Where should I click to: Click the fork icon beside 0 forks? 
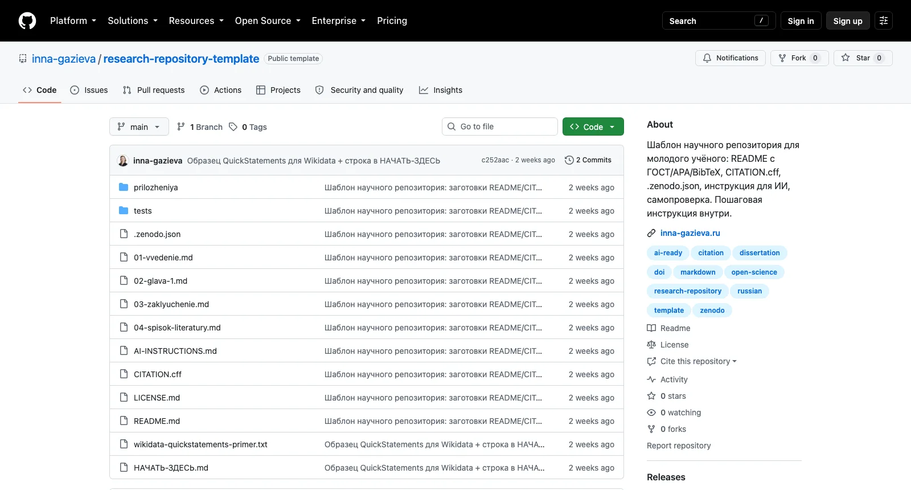[x=651, y=429]
